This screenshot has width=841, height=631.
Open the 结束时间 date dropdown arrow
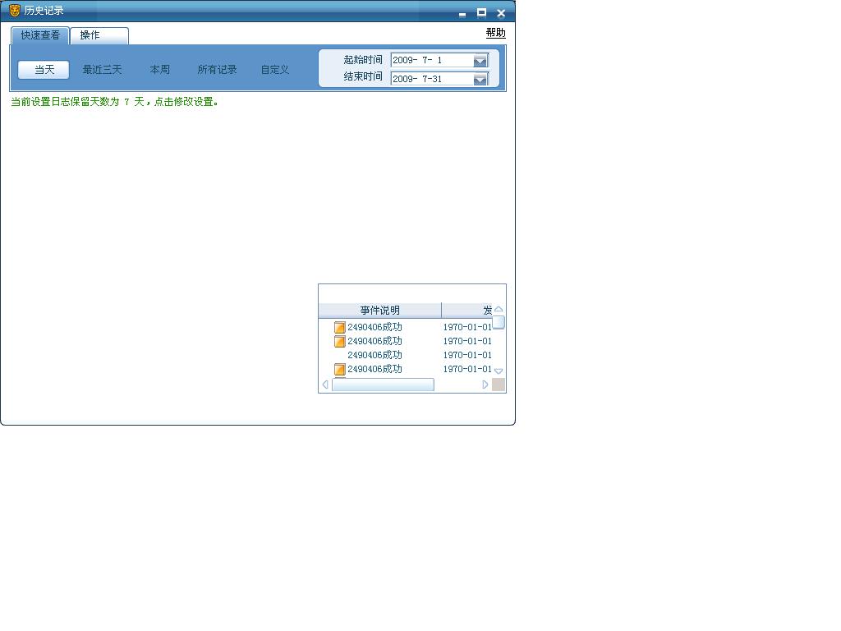pos(480,80)
